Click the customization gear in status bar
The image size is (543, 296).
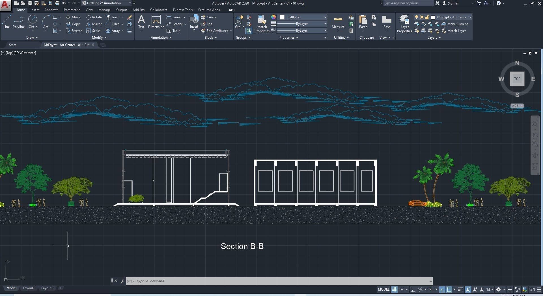coord(499,289)
